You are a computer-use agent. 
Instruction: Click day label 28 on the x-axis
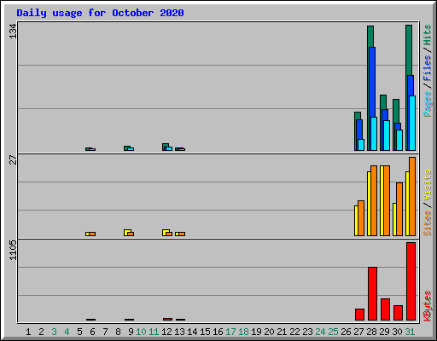click(371, 332)
